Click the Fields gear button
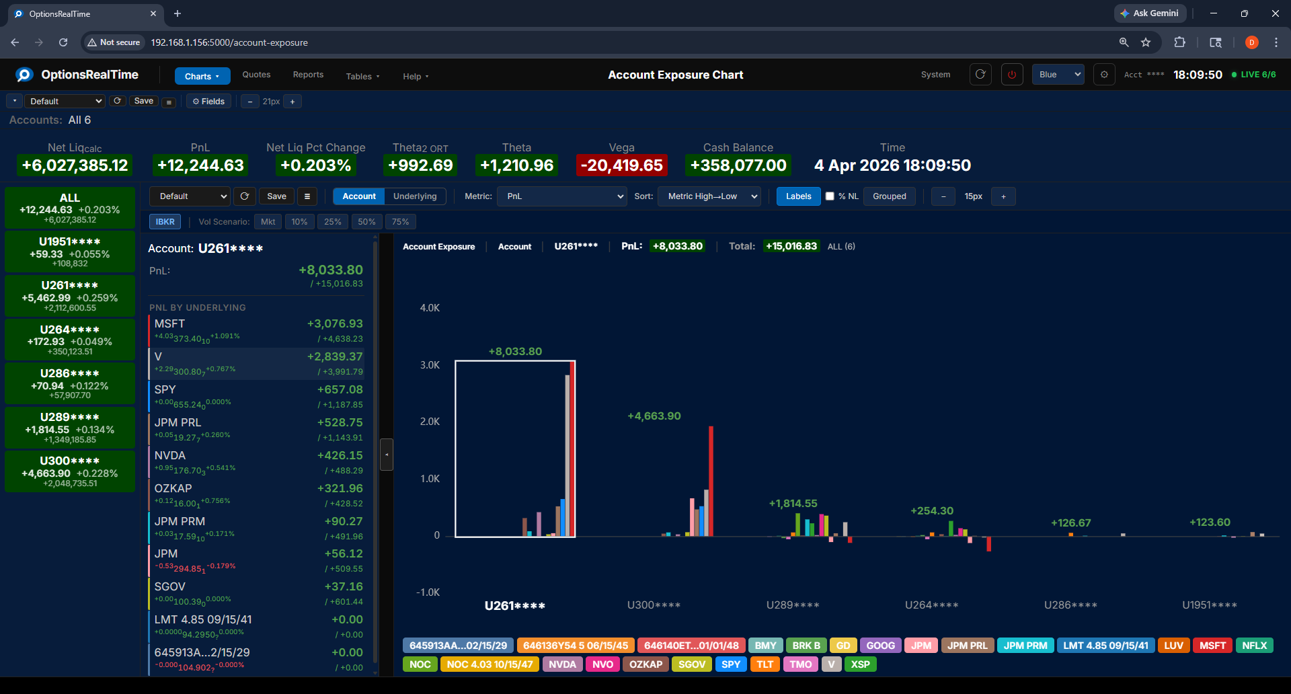 [208, 101]
